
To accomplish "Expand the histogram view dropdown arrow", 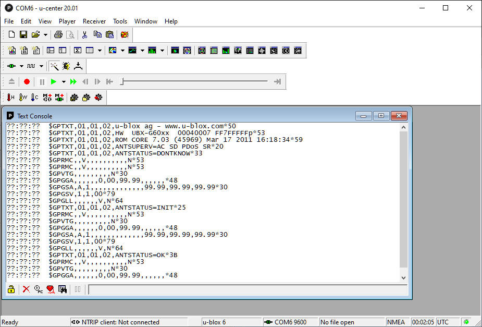I will tap(162, 51).
